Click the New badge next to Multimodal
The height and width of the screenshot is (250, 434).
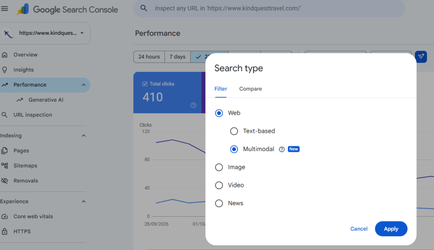click(294, 149)
